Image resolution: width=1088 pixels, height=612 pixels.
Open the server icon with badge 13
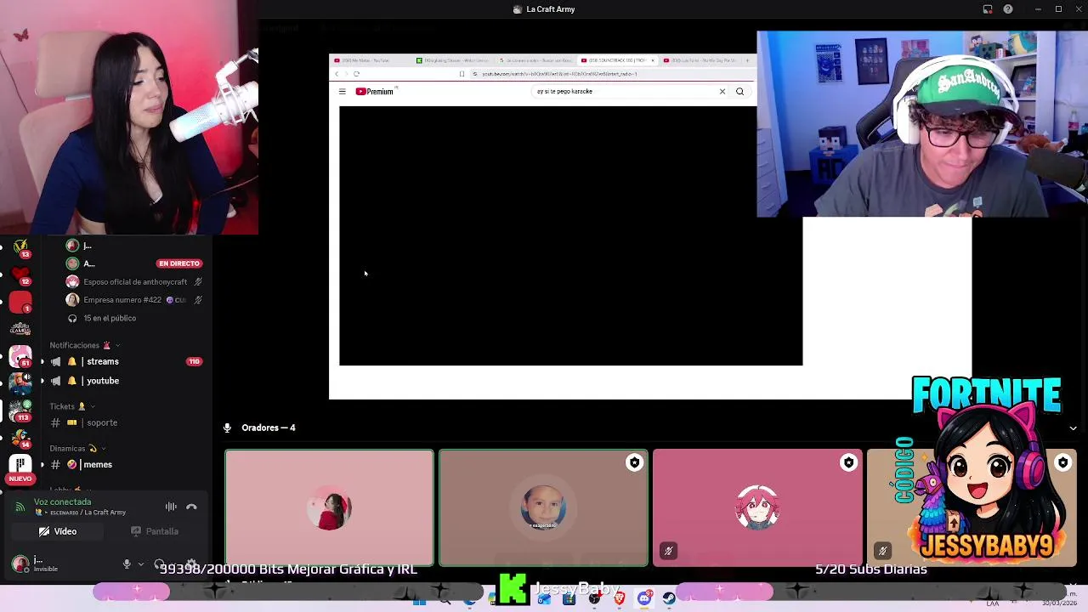click(20, 247)
